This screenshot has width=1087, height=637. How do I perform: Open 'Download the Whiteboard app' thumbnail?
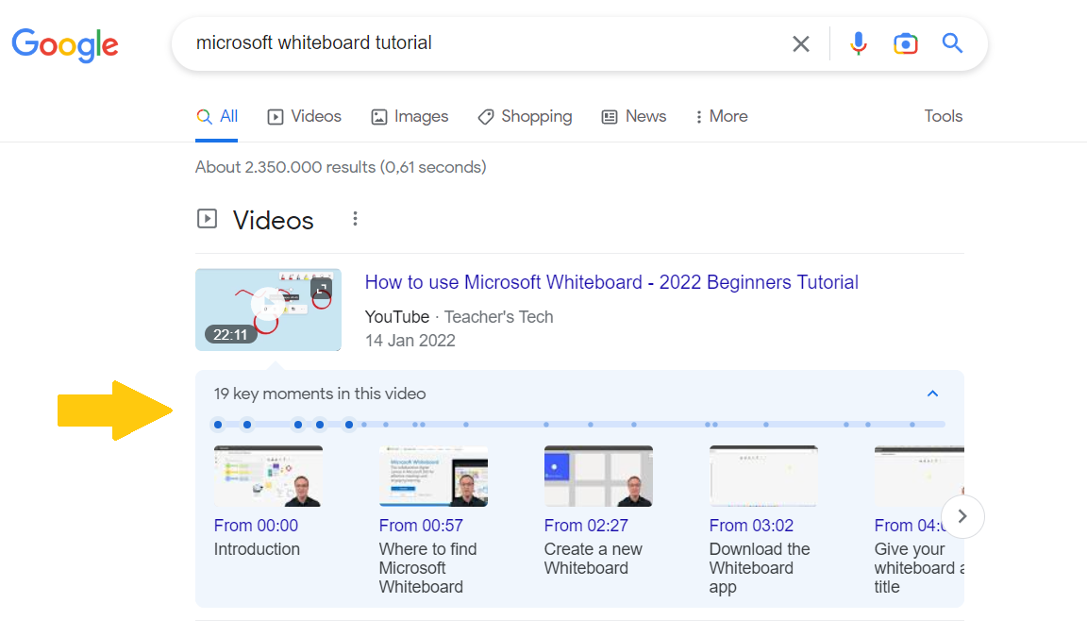pos(763,477)
